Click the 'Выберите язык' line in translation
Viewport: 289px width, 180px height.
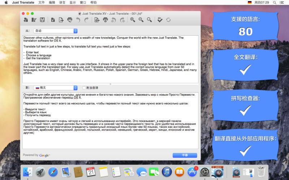click(x=36, y=112)
